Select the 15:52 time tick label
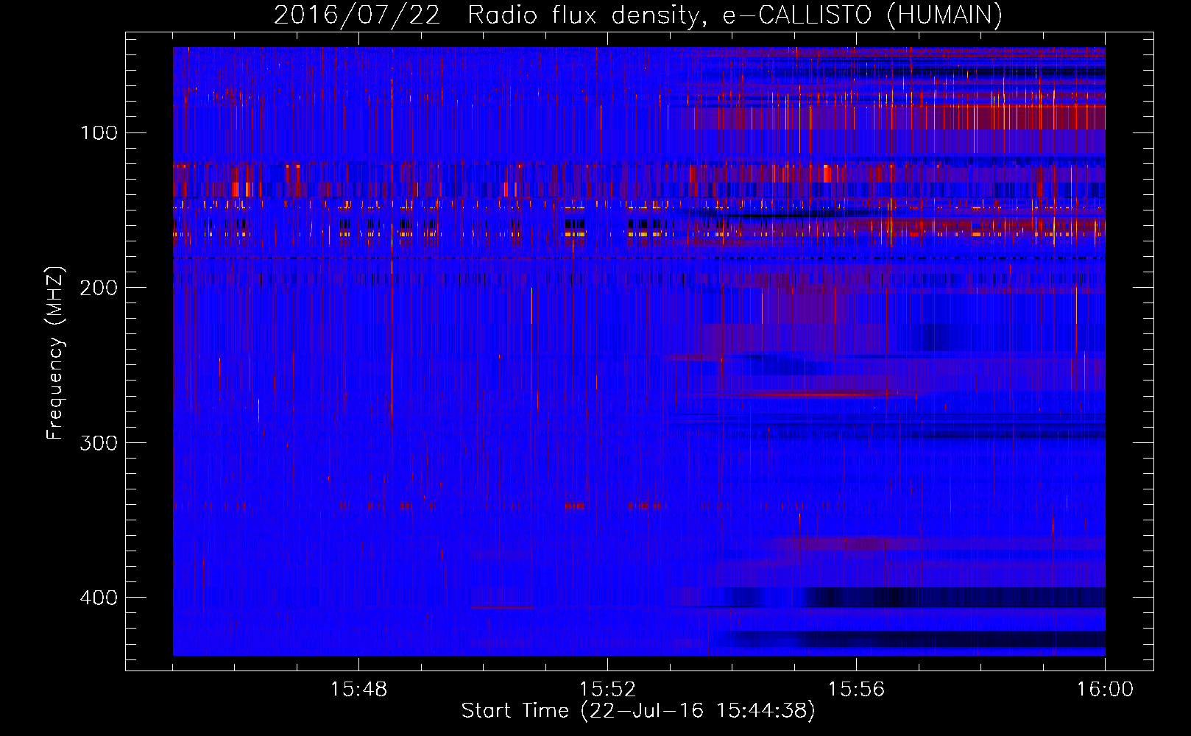 pyautogui.click(x=607, y=690)
